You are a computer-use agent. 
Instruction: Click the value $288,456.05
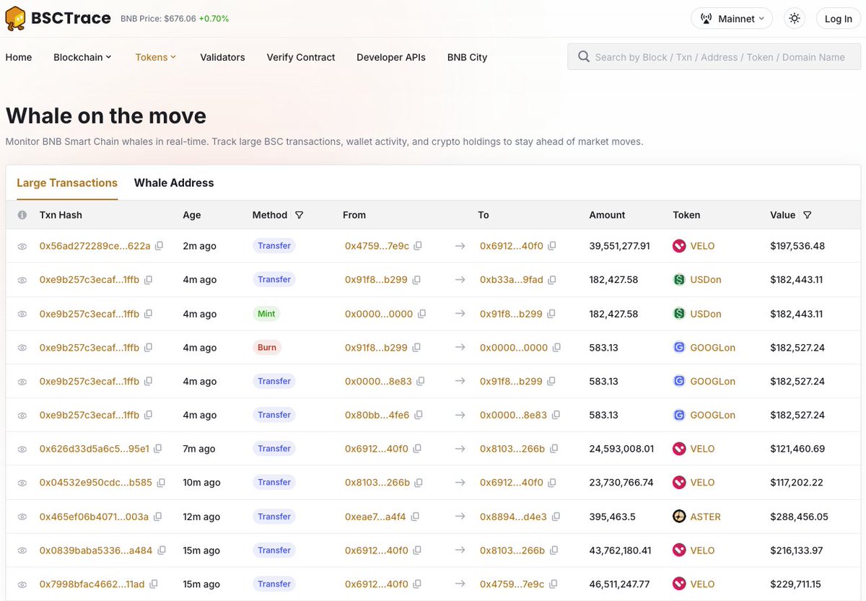pyautogui.click(x=799, y=517)
